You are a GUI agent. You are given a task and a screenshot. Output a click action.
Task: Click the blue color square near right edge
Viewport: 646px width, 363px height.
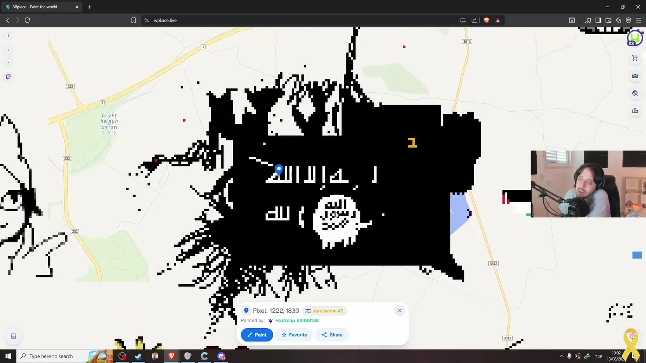pyautogui.click(x=637, y=255)
